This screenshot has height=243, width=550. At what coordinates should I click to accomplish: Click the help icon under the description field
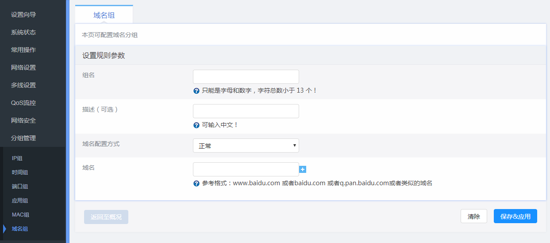coord(196,125)
